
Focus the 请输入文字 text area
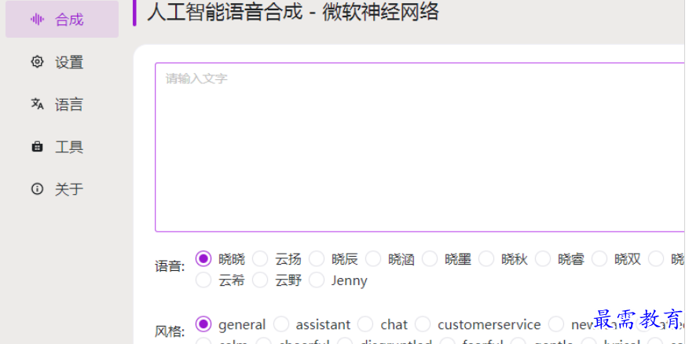pyautogui.click(x=421, y=147)
